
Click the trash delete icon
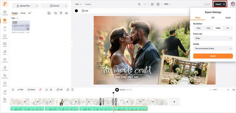tap(72, 90)
